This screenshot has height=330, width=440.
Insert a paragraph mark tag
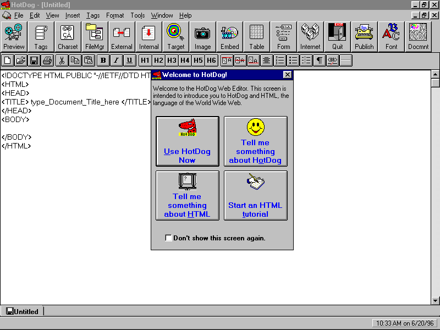click(320, 61)
